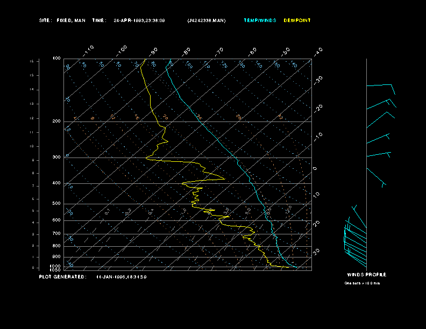The width and height of the screenshot is (426, 329).
Task: Click the topmost wind barb in the profile
Action: [380, 86]
